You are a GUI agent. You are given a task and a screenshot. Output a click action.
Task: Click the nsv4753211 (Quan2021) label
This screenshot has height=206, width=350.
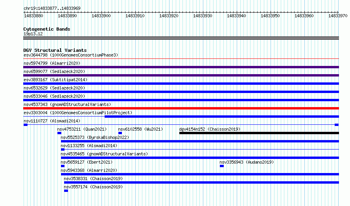pos(82,129)
